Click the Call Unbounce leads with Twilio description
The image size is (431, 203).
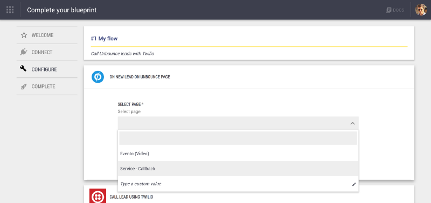[123, 54]
